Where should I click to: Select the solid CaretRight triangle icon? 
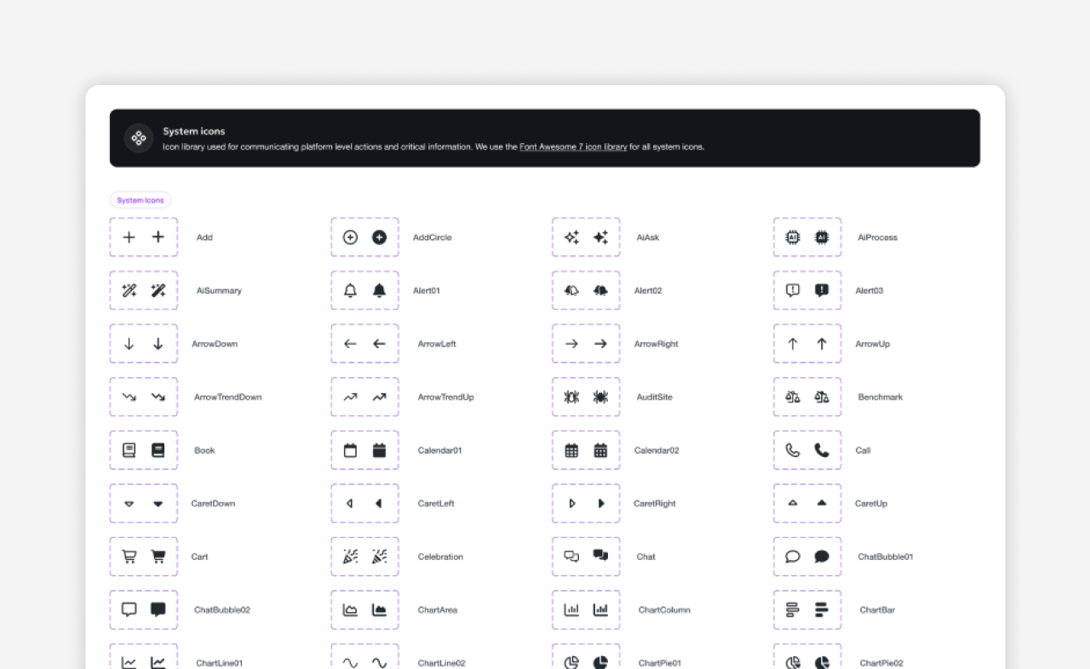600,503
